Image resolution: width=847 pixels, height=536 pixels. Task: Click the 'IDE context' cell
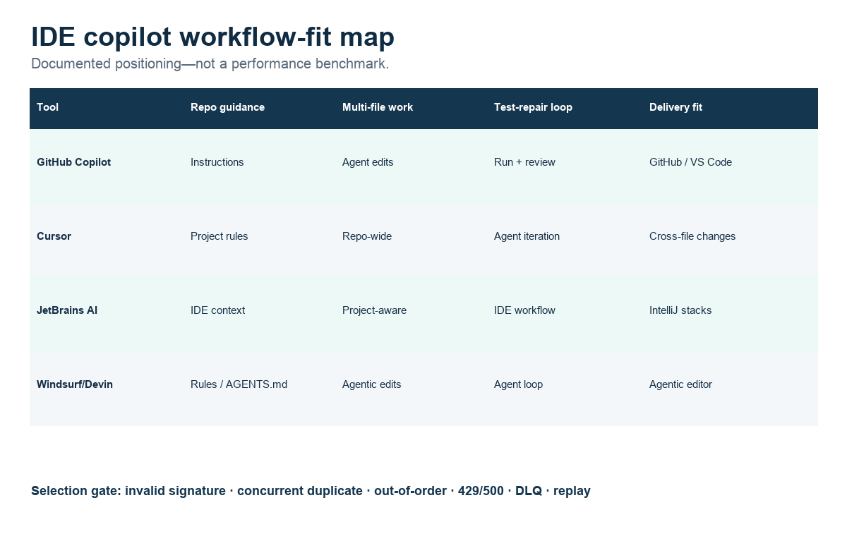pyautogui.click(x=217, y=310)
